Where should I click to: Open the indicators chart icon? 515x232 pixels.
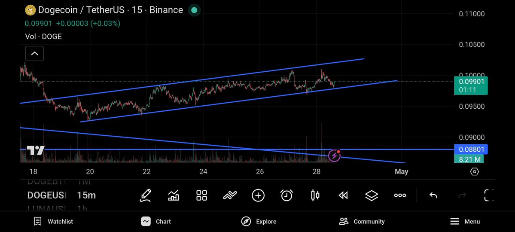click(x=174, y=195)
